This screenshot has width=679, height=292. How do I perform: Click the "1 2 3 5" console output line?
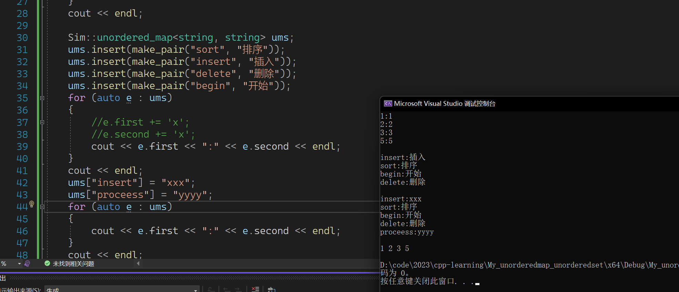coord(395,249)
